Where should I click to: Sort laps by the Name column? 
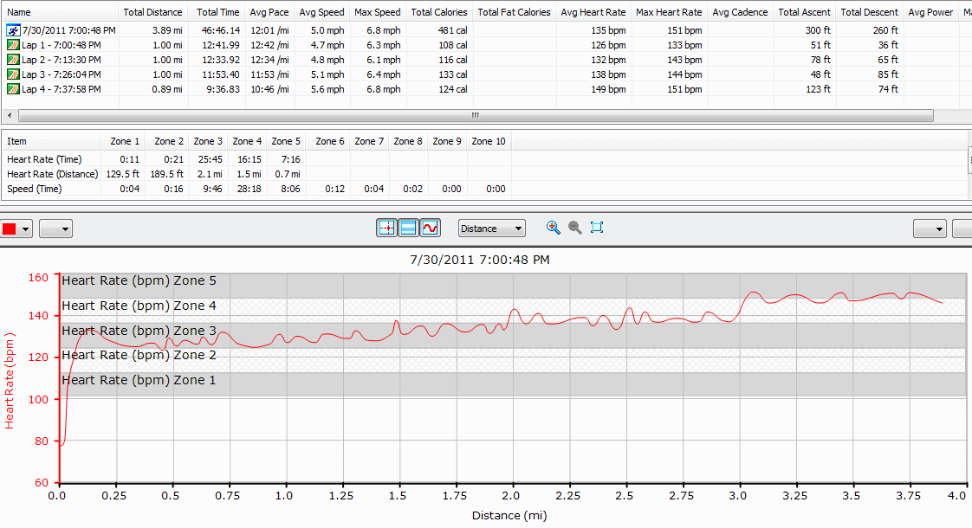[60, 12]
